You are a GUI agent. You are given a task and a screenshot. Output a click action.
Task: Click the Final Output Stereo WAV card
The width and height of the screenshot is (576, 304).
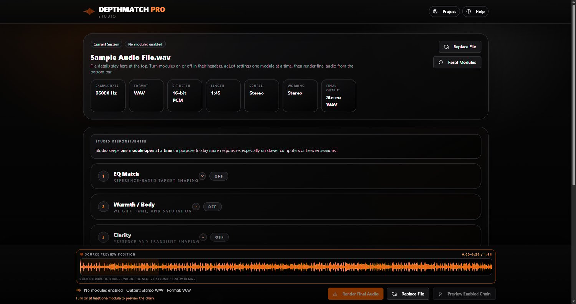(x=339, y=96)
